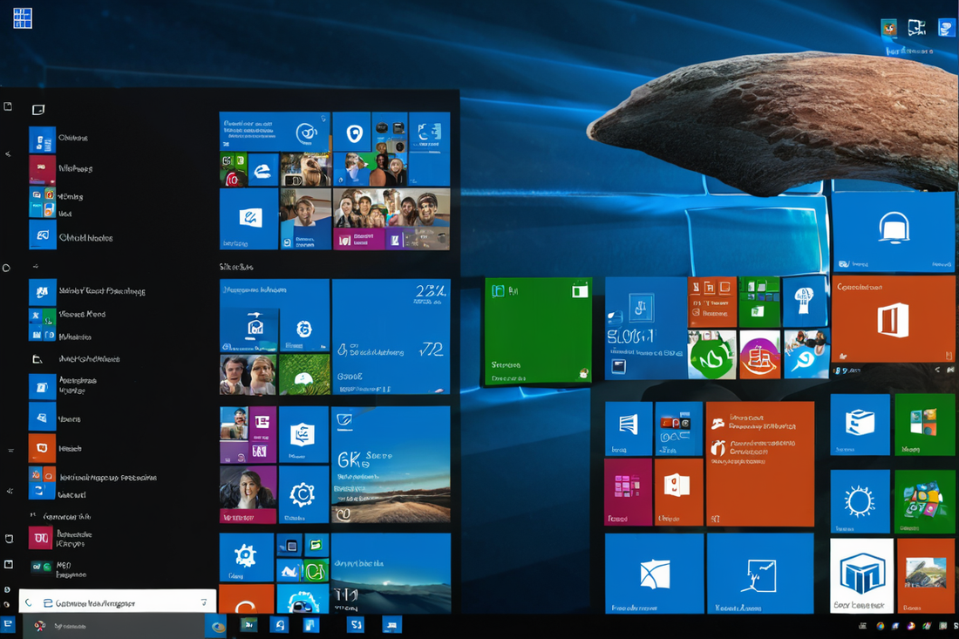Viewport: 959px width, 639px height.
Task: Click the circle icon on Start's left rail
Action: [x=7, y=268]
